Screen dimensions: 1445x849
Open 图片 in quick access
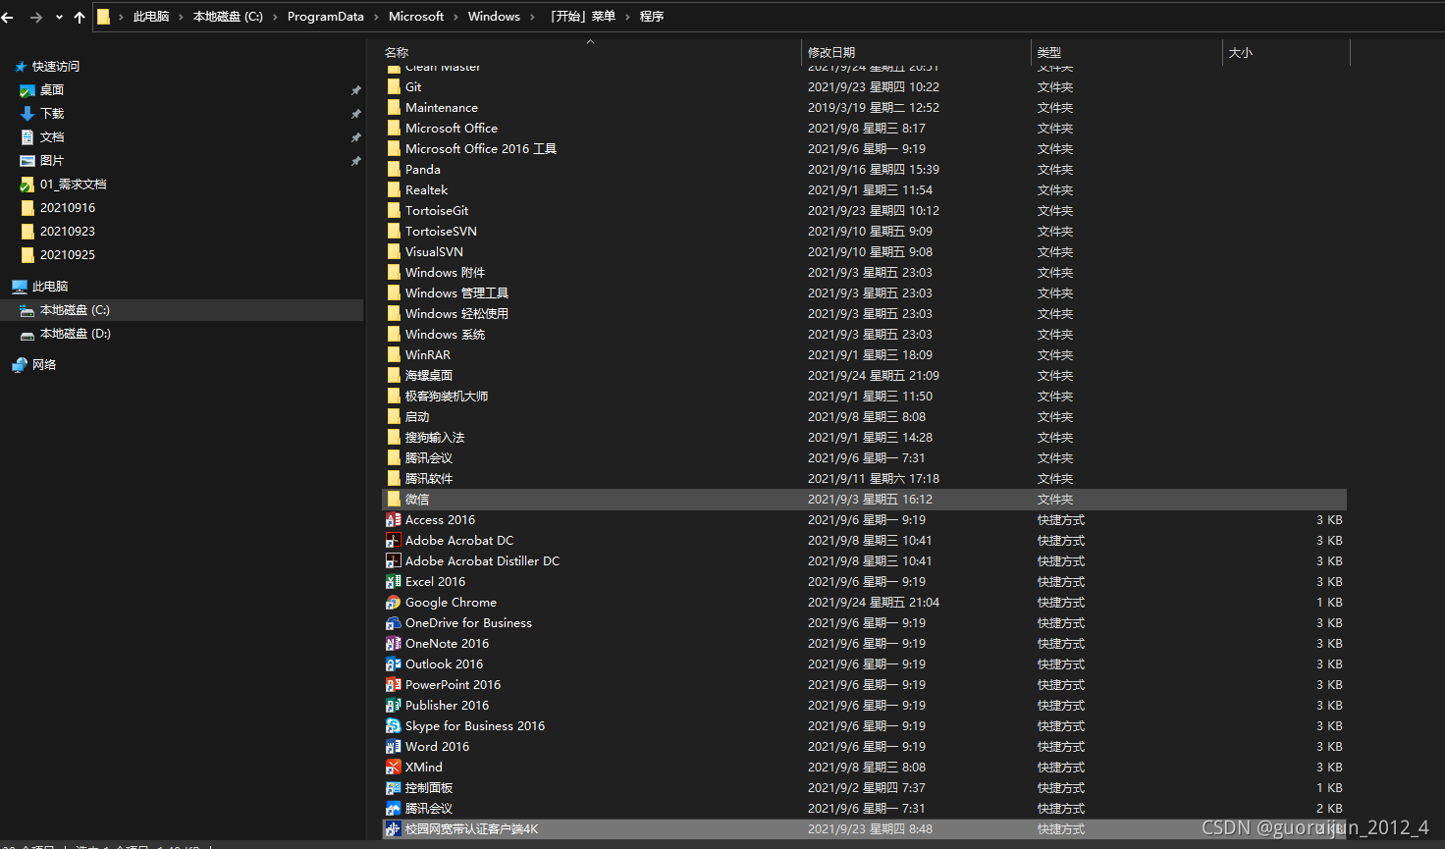(52, 161)
